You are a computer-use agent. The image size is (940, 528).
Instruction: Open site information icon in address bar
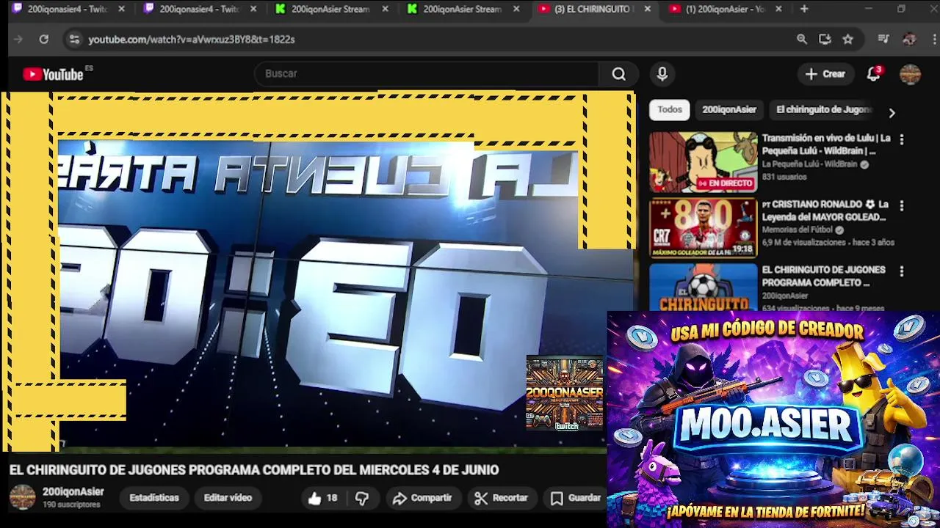coord(74,40)
